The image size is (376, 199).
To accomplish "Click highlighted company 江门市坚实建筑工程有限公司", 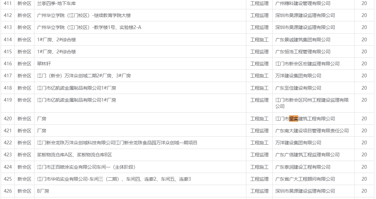I will point(305,119).
